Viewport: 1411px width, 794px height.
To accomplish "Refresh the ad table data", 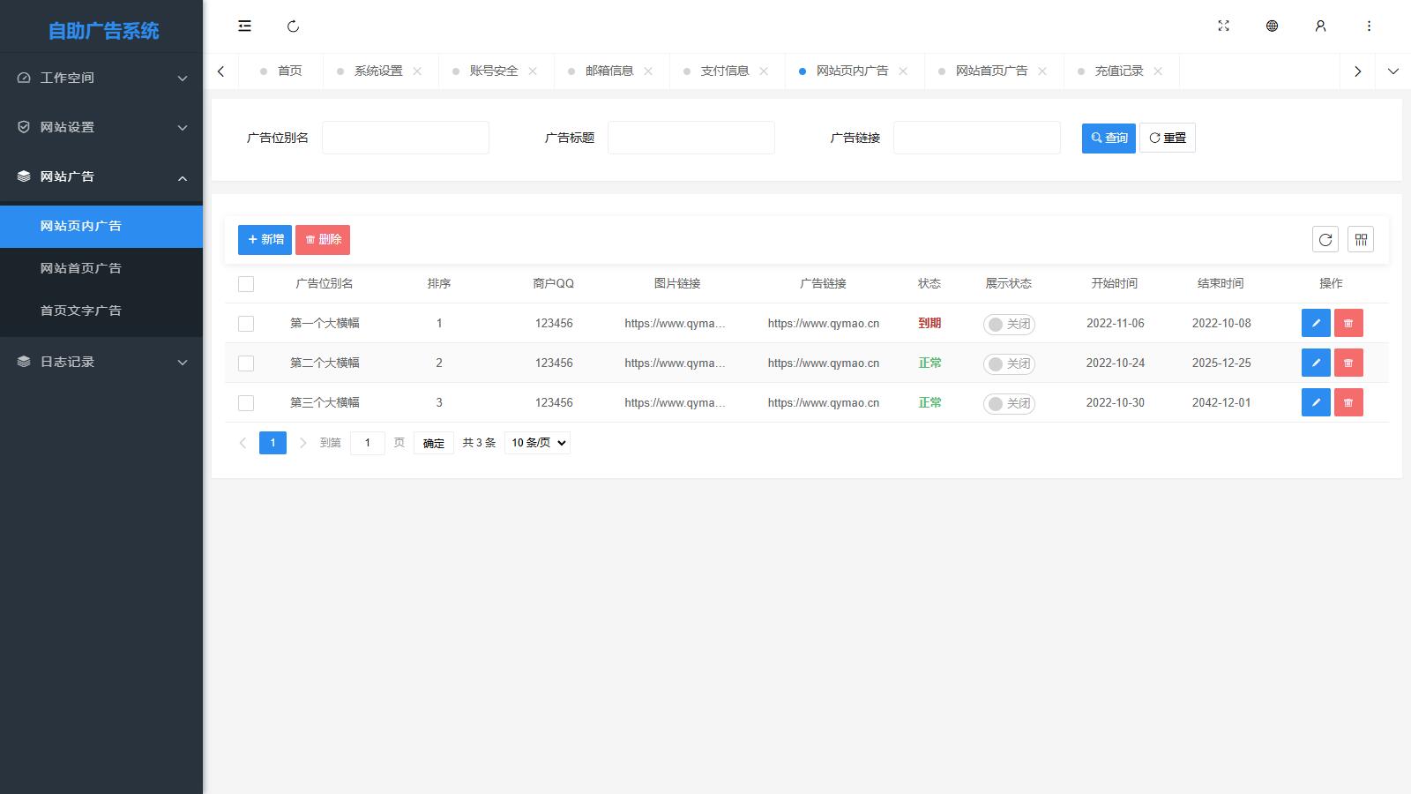I will [x=1325, y=239].
